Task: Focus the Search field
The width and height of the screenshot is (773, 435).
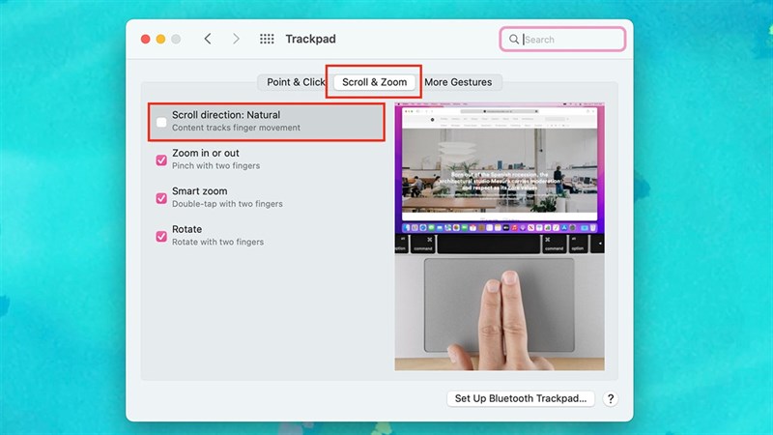Action: pos(563,39)
